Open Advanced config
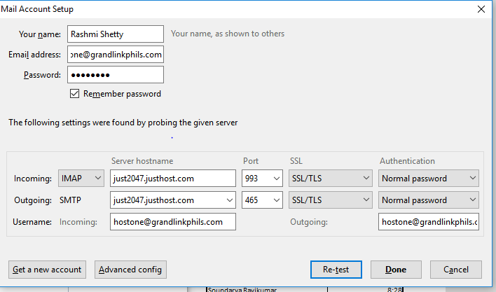Image resolution: width=496 pixels, height=292 pixels. click(x=131, y=270)
